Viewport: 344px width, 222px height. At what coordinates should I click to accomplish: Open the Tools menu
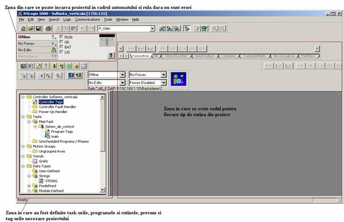click(x=108, y=19)
